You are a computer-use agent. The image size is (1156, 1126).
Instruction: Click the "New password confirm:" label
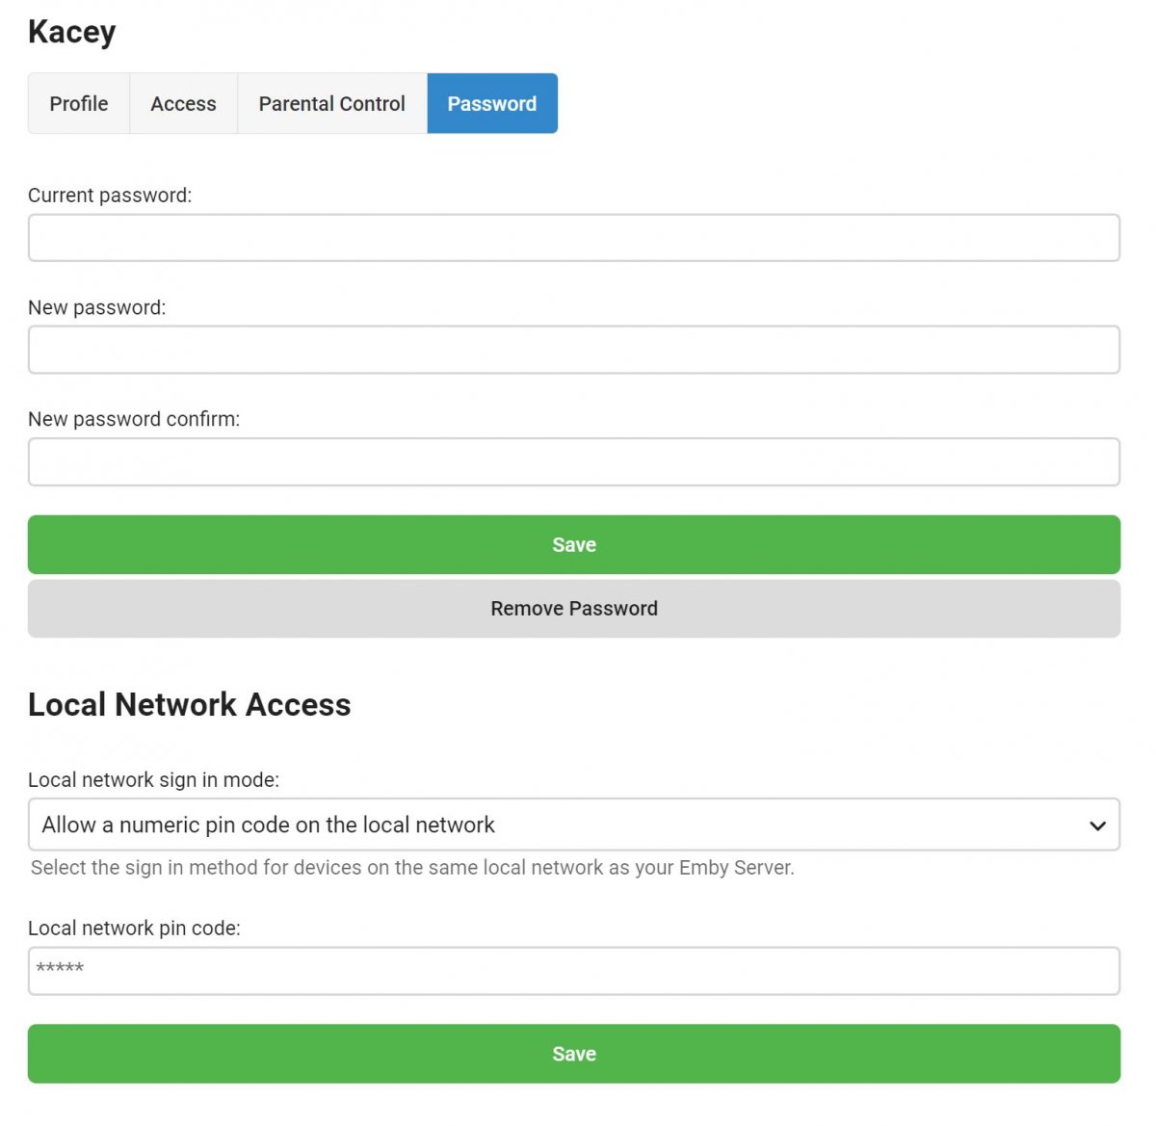(x=134, y=420)
